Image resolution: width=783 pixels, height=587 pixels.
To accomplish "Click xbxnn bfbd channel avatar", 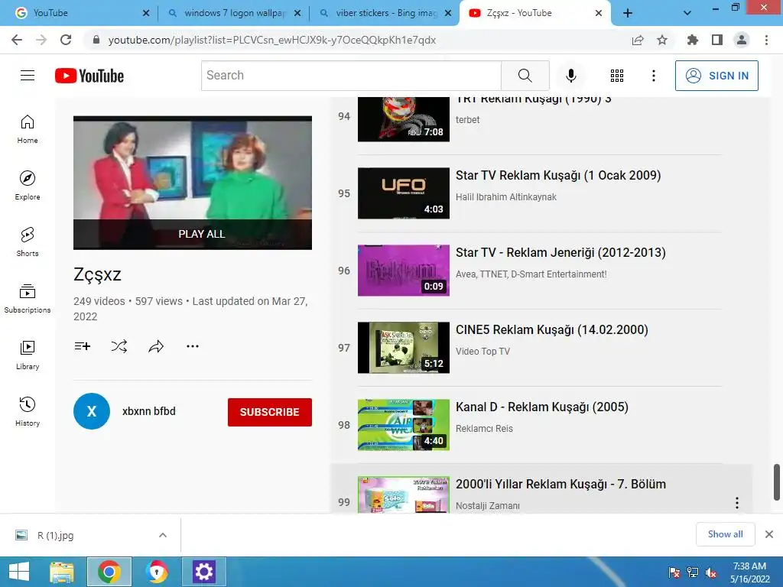I will tap(92, 411).
